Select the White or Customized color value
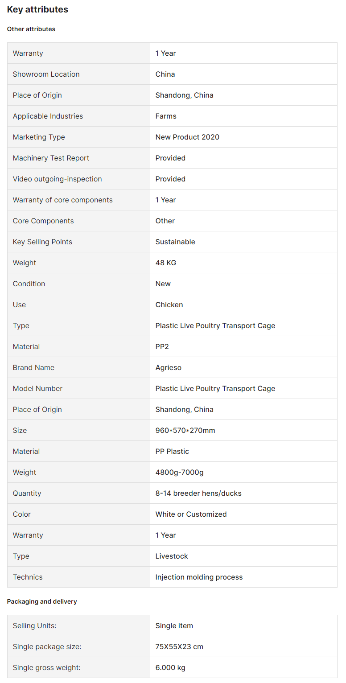The width and height of the screenshot is (346, 683). pos(191,514)
